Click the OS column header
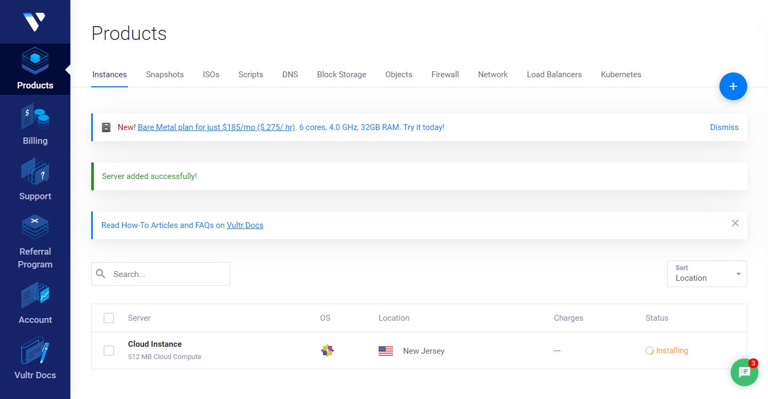This screenshot has height=399, width=768. [x=325, y=318]
